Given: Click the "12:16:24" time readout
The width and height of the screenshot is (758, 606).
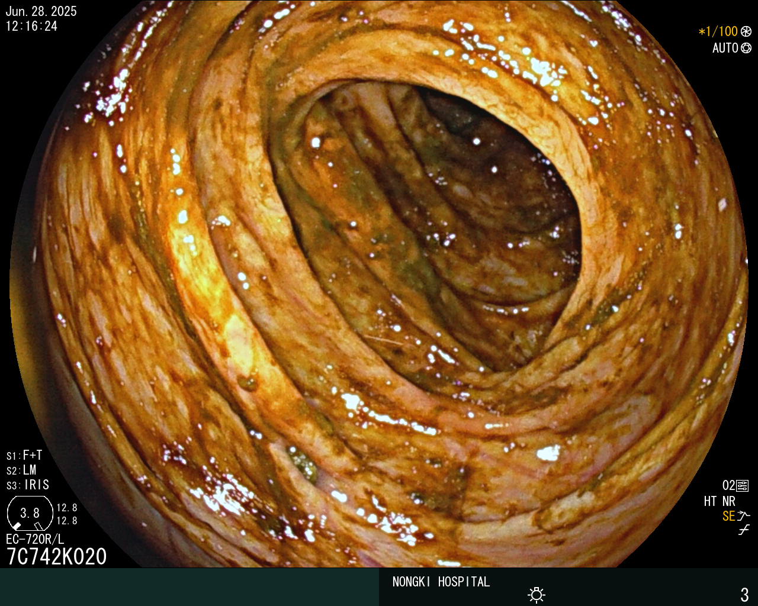Looking at the screenshot, I should (31, 26).
